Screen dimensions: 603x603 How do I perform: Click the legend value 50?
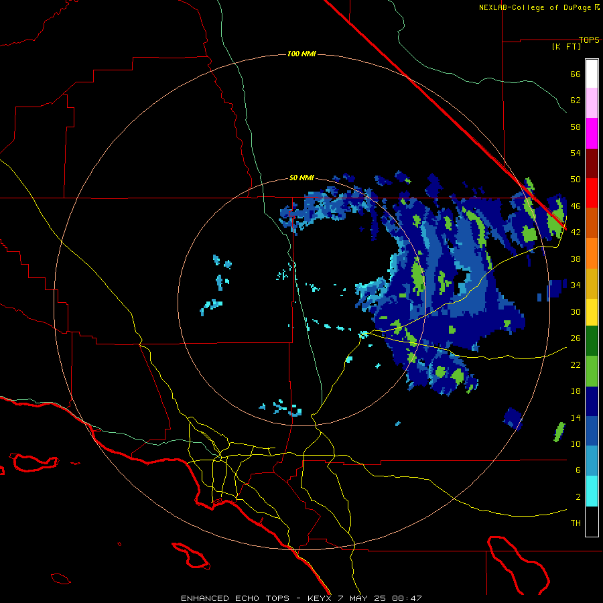pos(576,180)
